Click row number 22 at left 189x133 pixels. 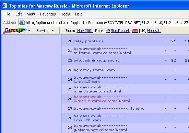click(x=70, y=60)
